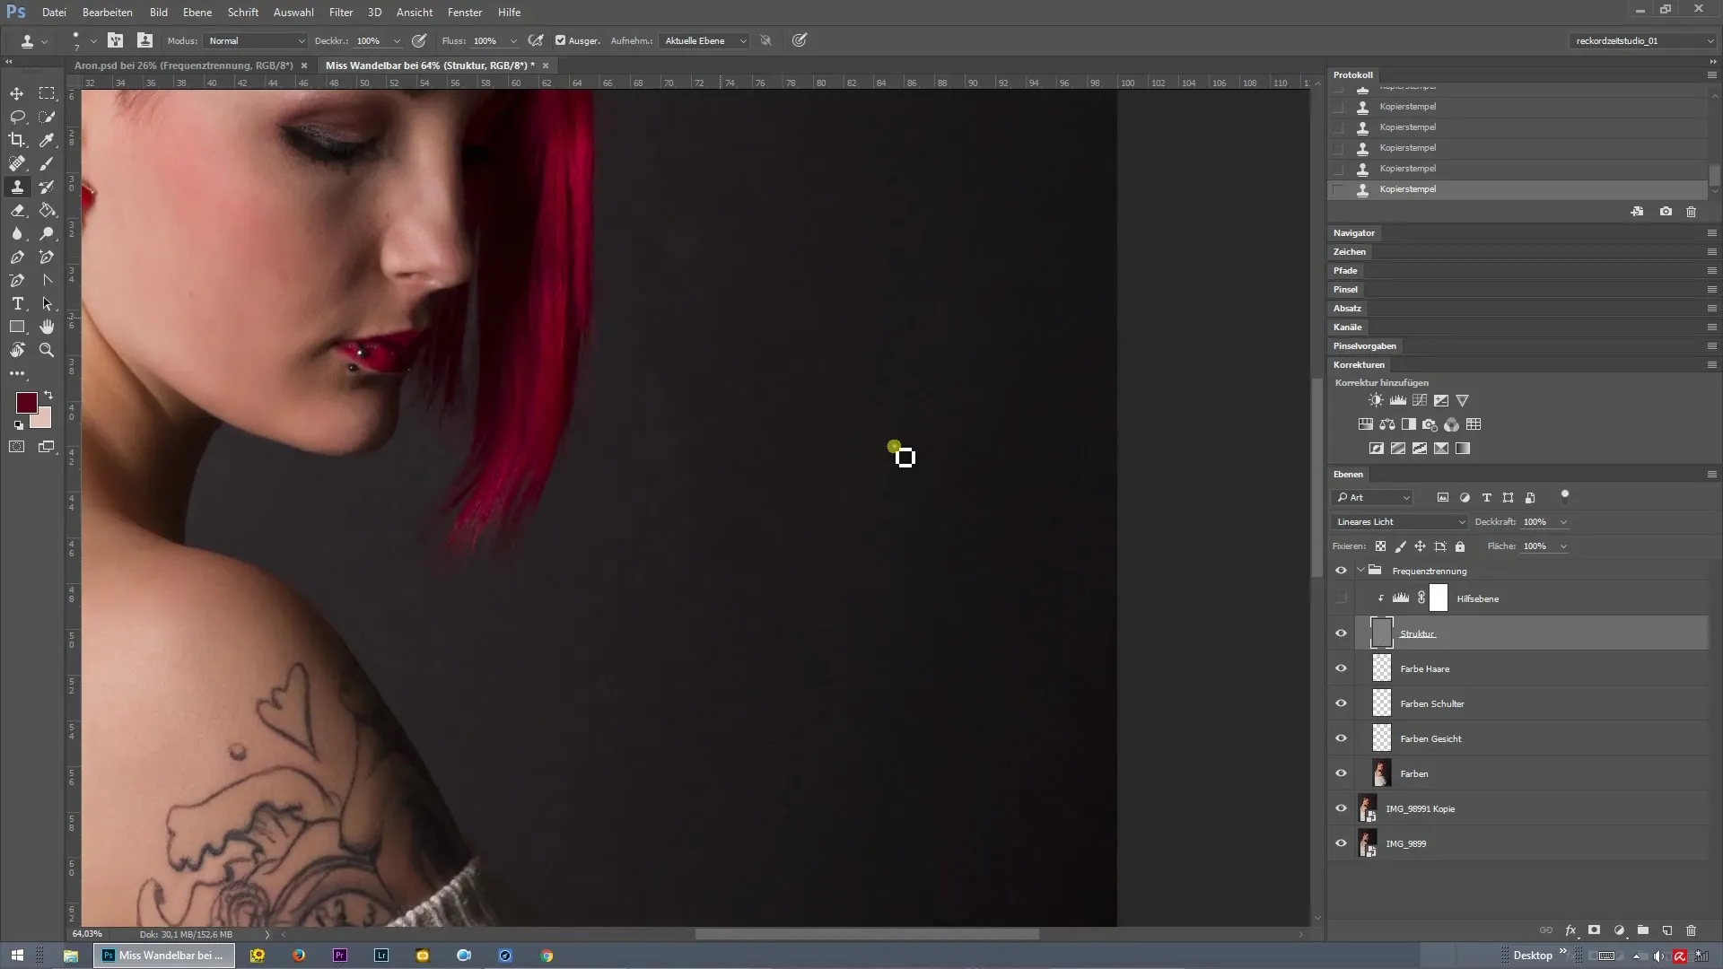Hide the IMG_9899 layer
This screenshot has width=1723, height=969.
click(x=1341, y=843)
